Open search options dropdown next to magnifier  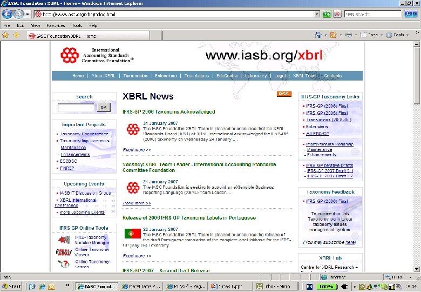click(x=415, y=14)
